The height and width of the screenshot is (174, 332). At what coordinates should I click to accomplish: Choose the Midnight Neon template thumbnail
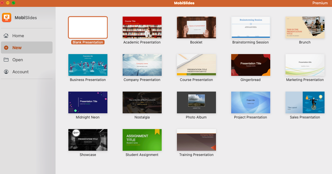[x=88, y=102]
